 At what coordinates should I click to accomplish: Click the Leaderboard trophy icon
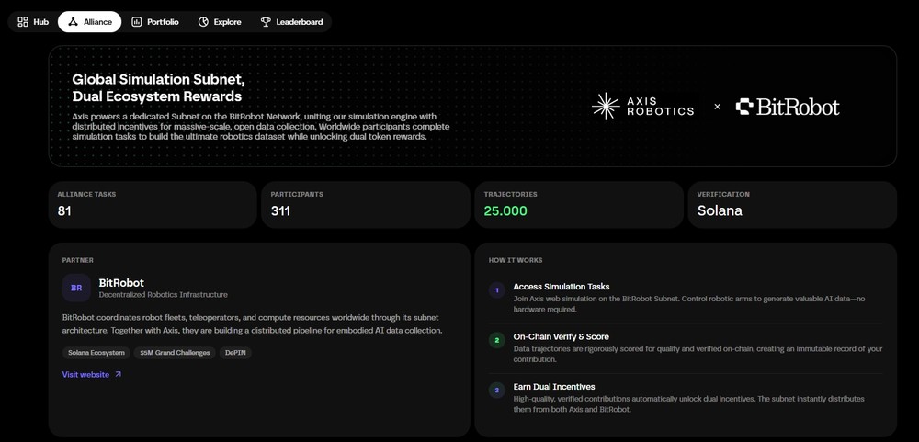coord(266,22)
